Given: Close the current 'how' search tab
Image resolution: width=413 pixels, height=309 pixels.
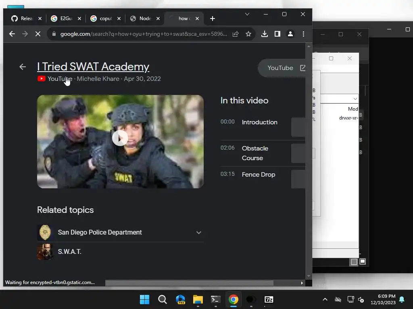Looking at the screenshot, I should pyautogui.click(x=197, y=19).
